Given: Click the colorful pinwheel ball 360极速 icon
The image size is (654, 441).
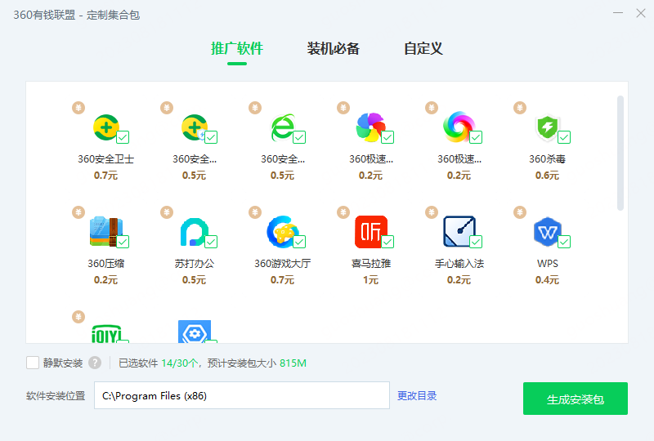Looking at the screenshot, I should pos(371,127).
